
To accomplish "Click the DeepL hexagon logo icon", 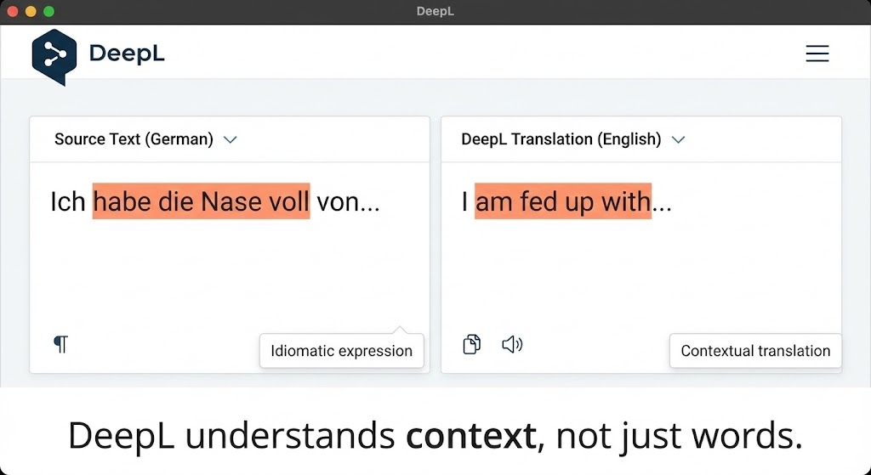I will (54, 55).
